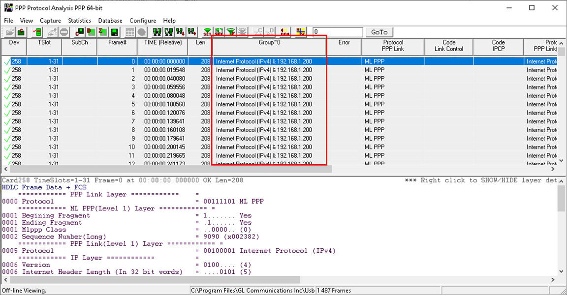Open the File menu

point(8,21)
